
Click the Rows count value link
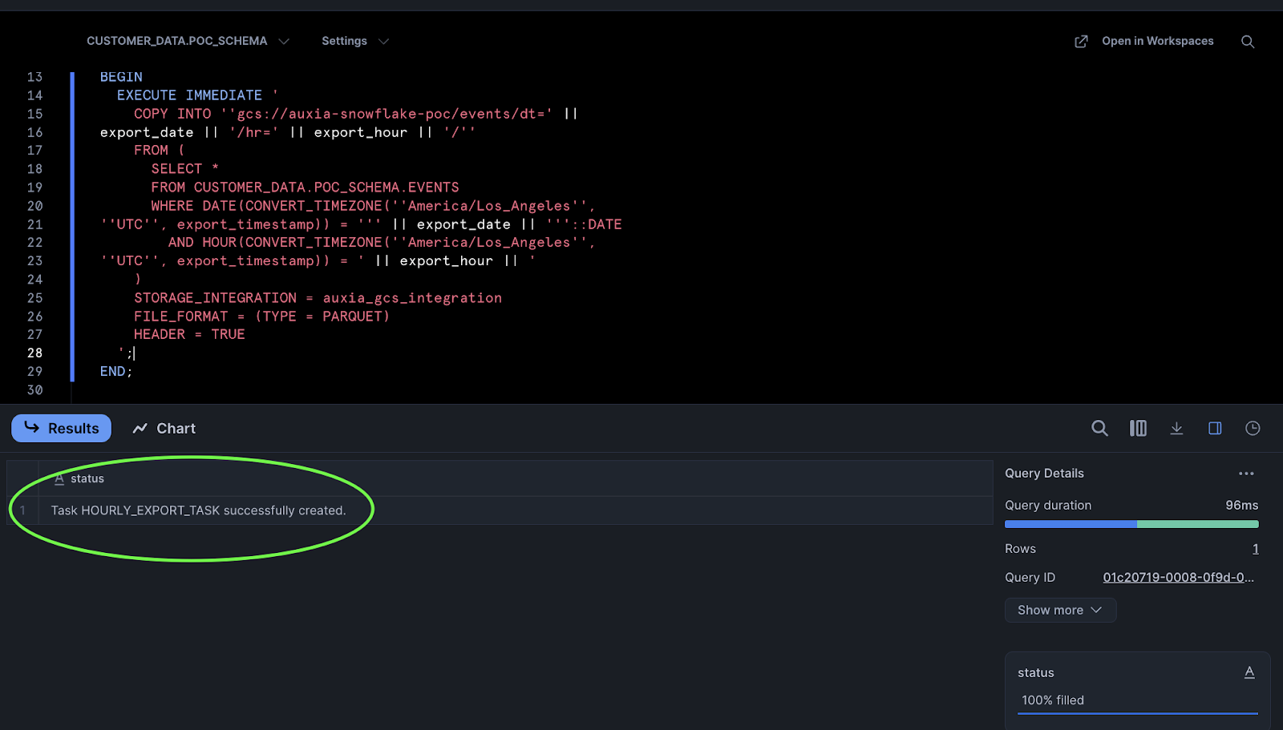(x=1255, y=549)
